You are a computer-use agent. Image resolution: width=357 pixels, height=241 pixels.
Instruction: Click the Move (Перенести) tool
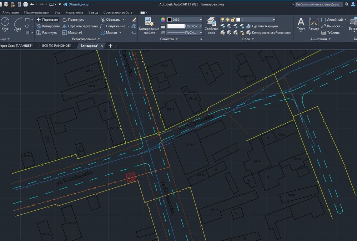[x=47, y=20]
